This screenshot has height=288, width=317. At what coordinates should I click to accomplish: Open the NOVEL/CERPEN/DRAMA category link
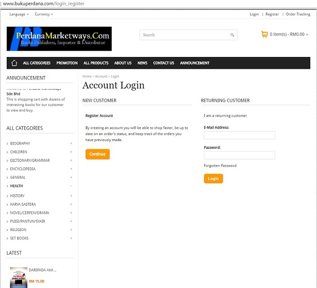click(x=30, y=212)
